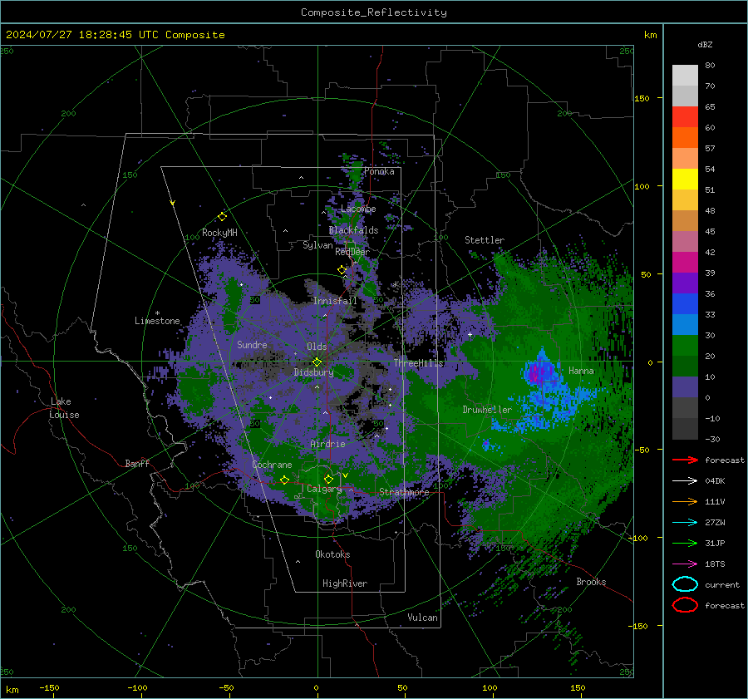Pick the yellow diamond marker above Calgary

pos(328,479)
